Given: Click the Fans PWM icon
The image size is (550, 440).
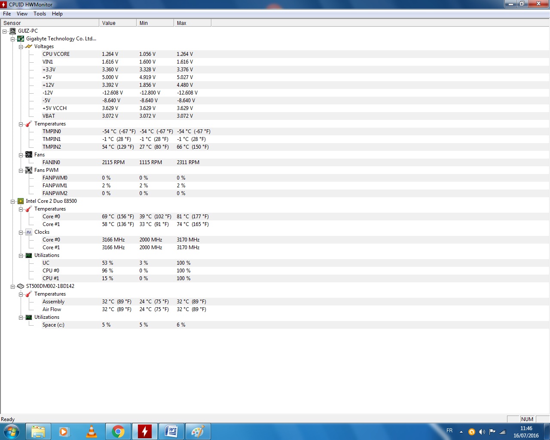Looking at the screenshot, I should point(29,170).
